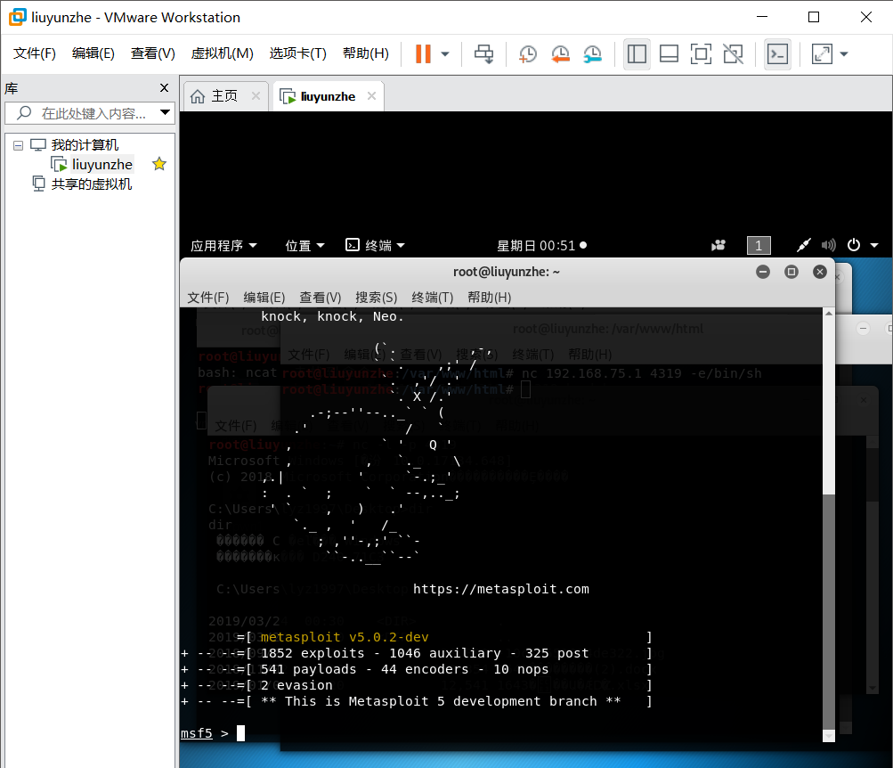
Task: Revert VM to previous snapshot
Action: (560, 54)
